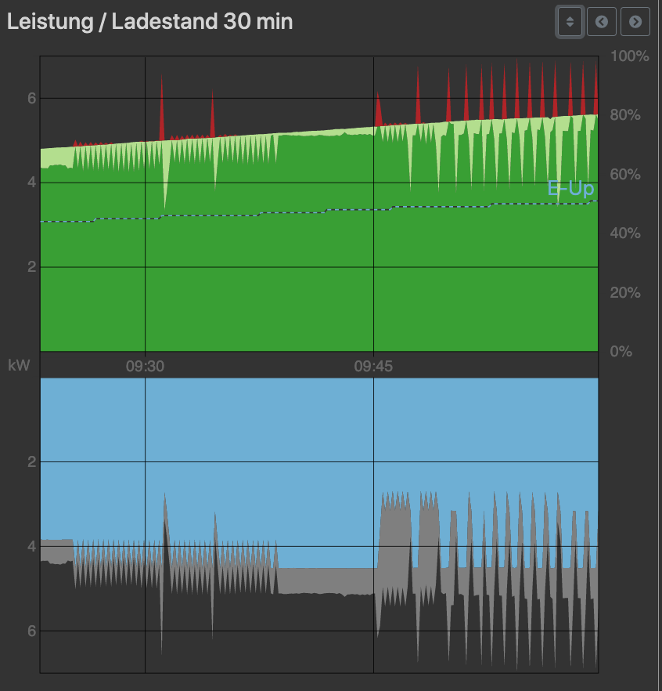Click the 0% charge level axis label
The height and width of the screenshot is (691, 662).
coord(621,351)
